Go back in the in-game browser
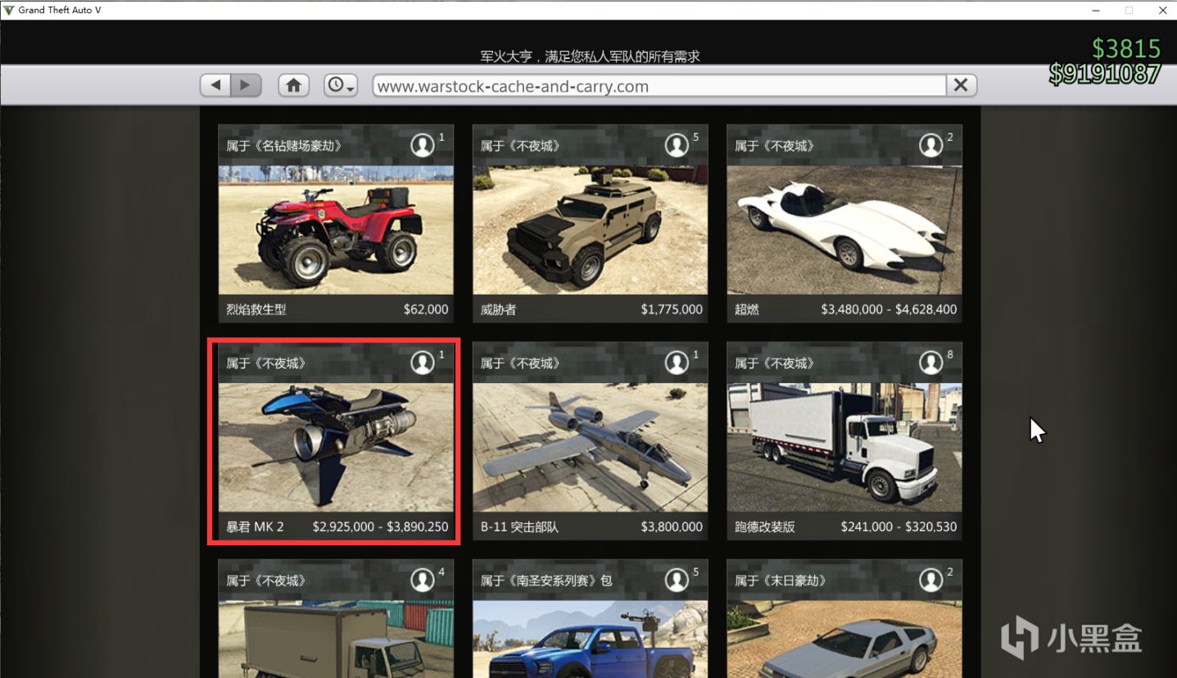 tap(215, 85)
